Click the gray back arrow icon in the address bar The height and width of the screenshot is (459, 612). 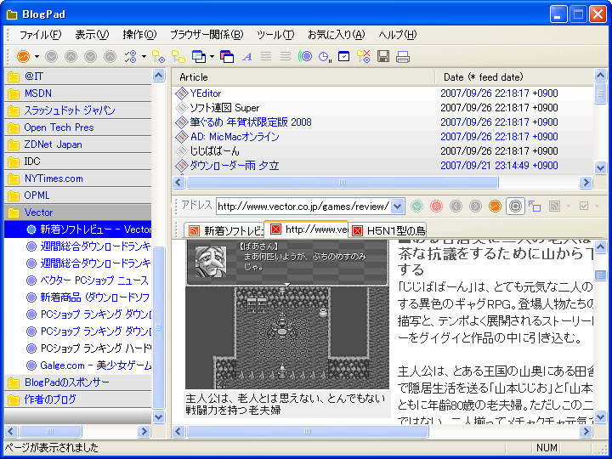click(x=456, y=206)
